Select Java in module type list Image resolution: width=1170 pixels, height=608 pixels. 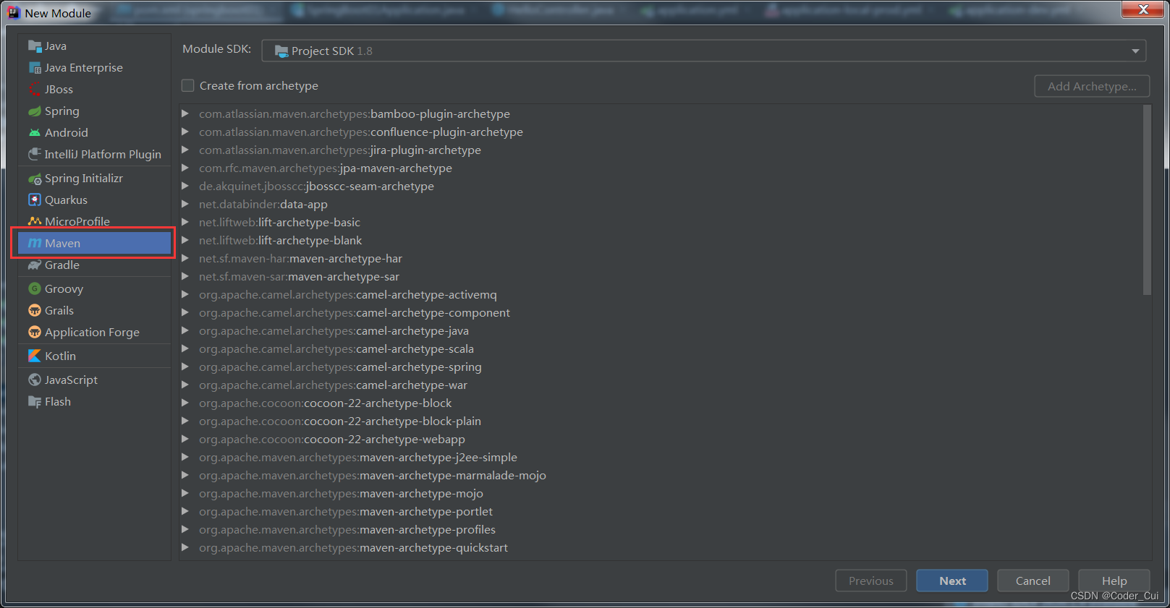click(94, 46)
